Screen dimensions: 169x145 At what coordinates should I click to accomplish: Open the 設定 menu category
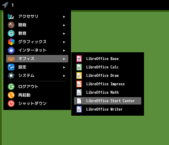pos(37,67)
